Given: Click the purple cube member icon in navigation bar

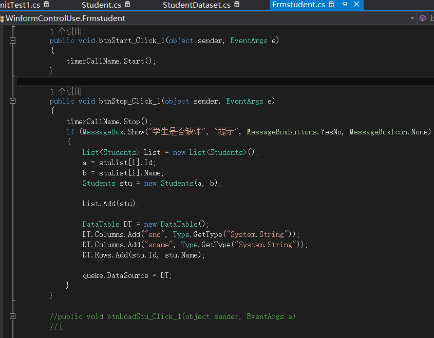Looking at the screenshot, I should [x=423, y=18].
